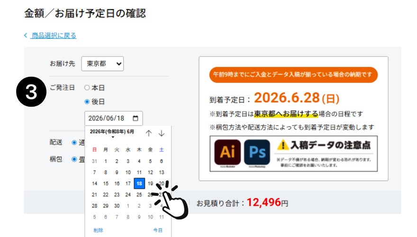Click the Photoshop Ps icon
The height and width of the screenshot is (237, 417).
point(257,152)
